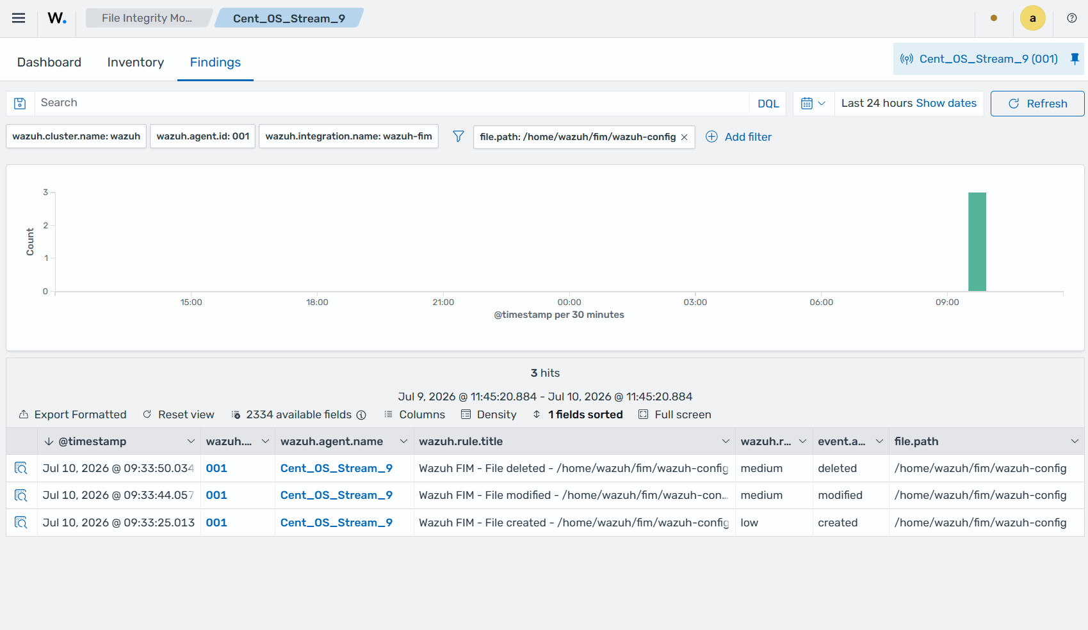
Task: Open the file.path filter pill
Action: point(578,137)
